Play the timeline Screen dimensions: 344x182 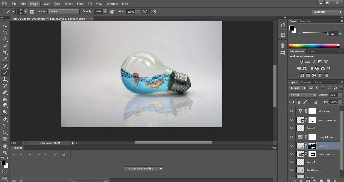[30, 154]
